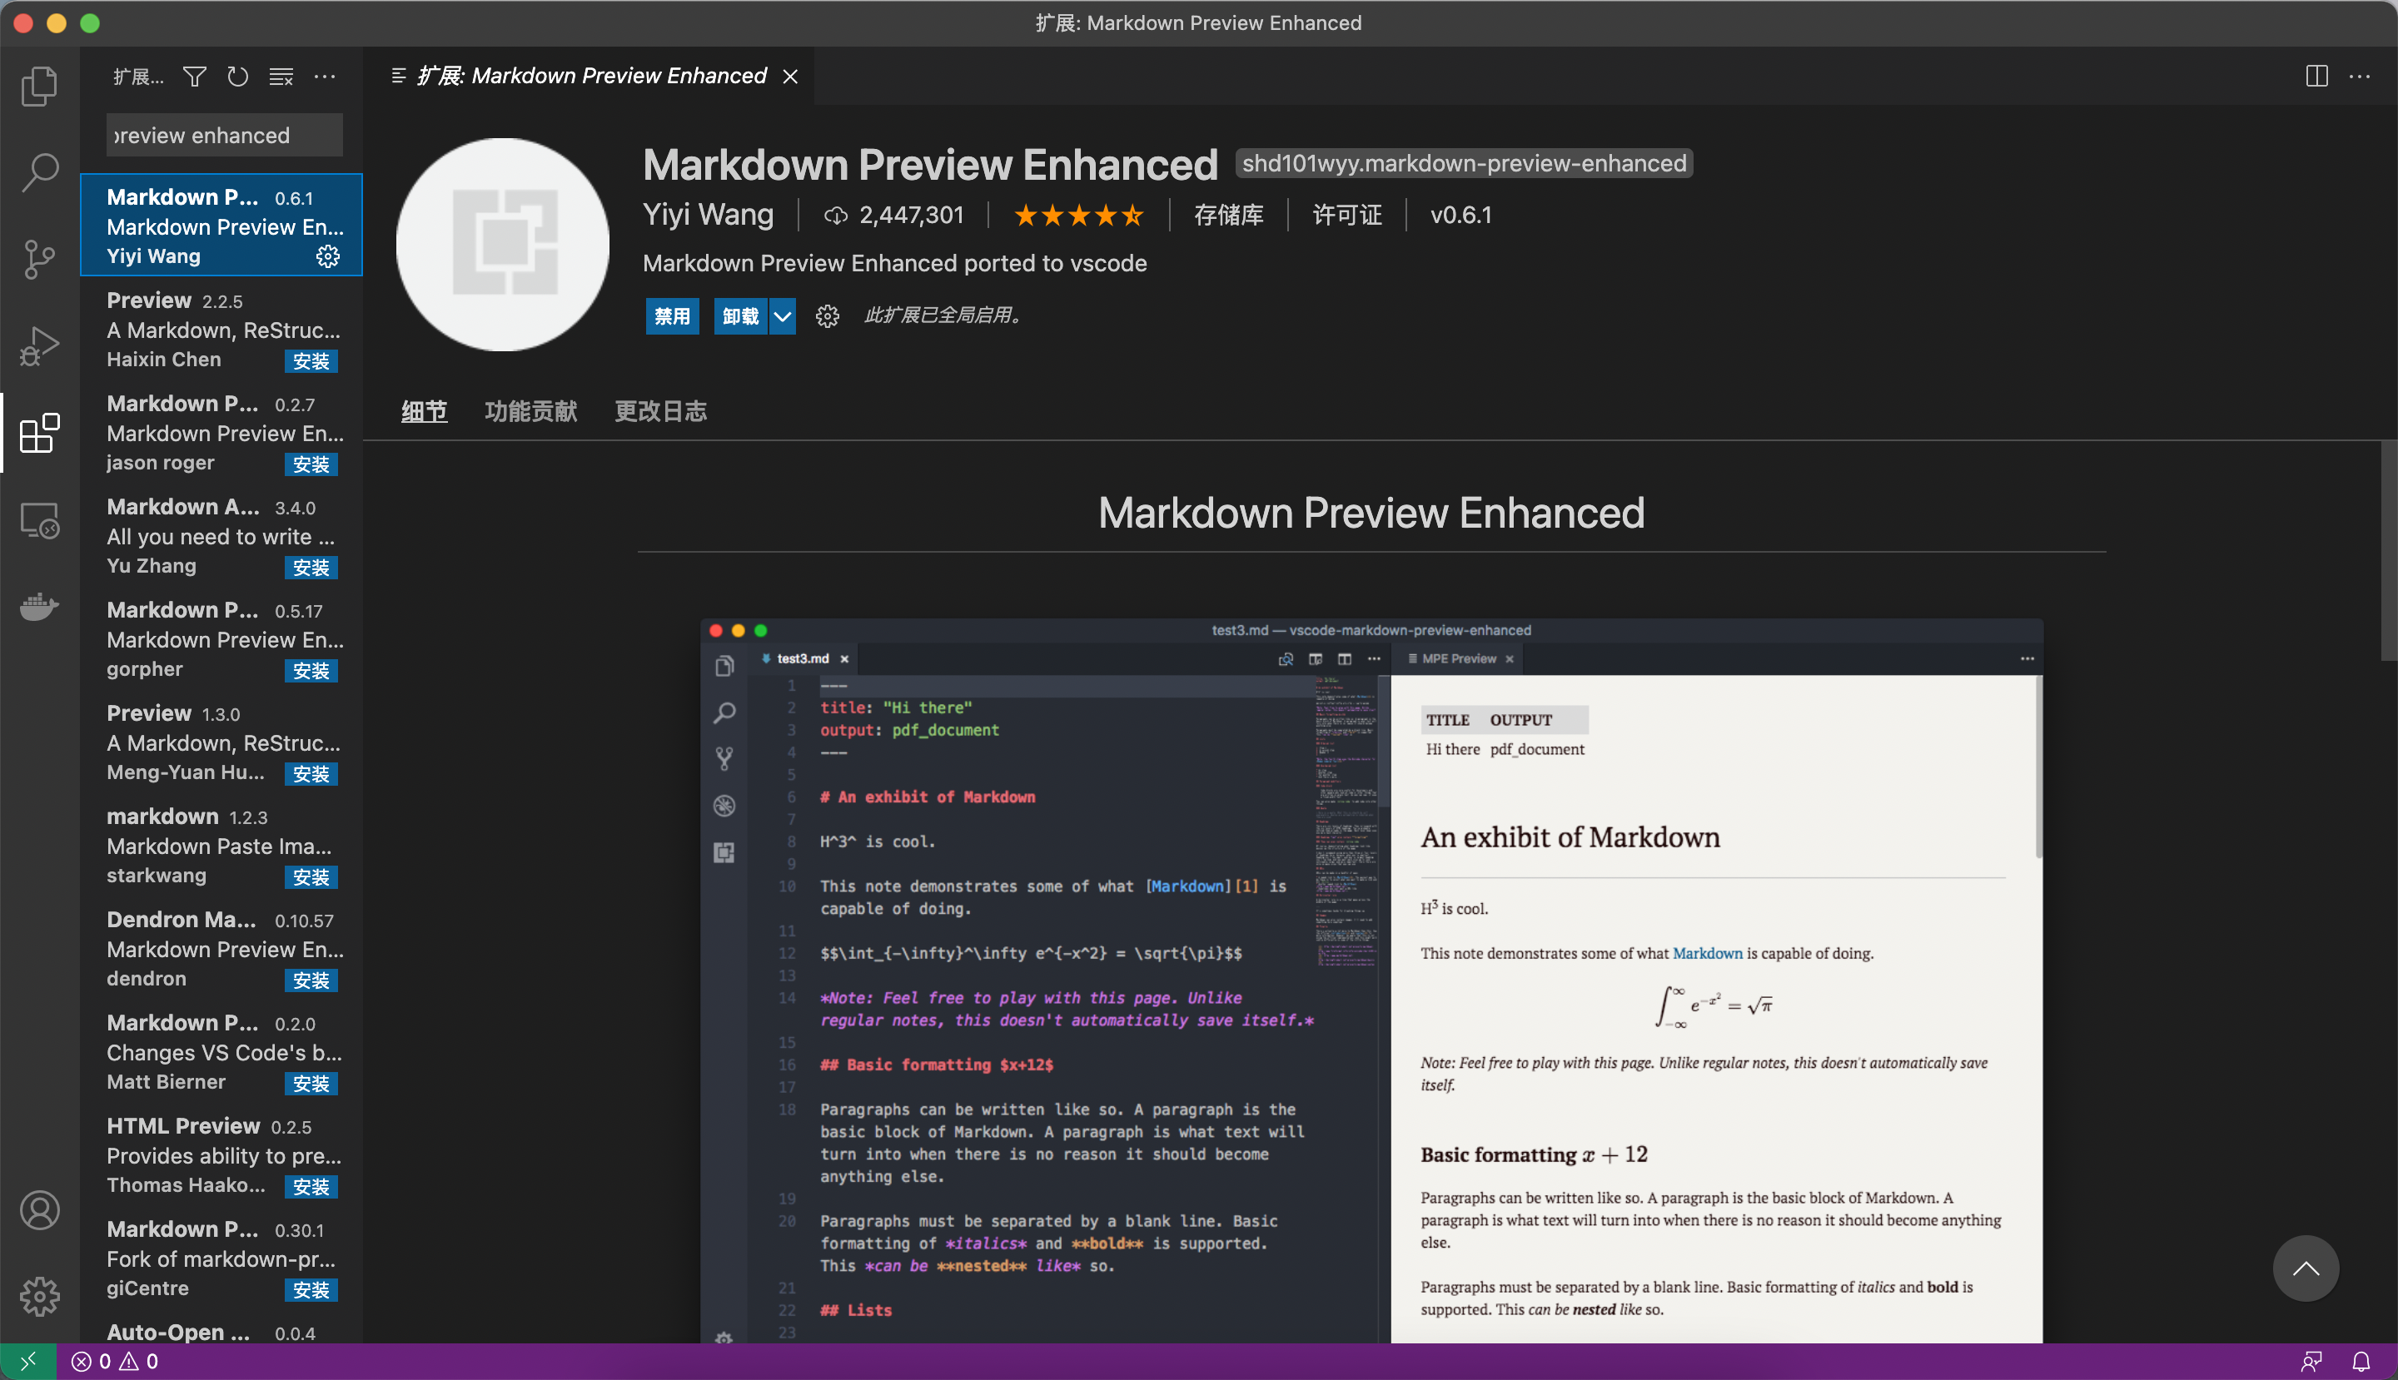Open the Search view icon
The width and height of the screenshot is (2398, 1380).
pos(39,172)
